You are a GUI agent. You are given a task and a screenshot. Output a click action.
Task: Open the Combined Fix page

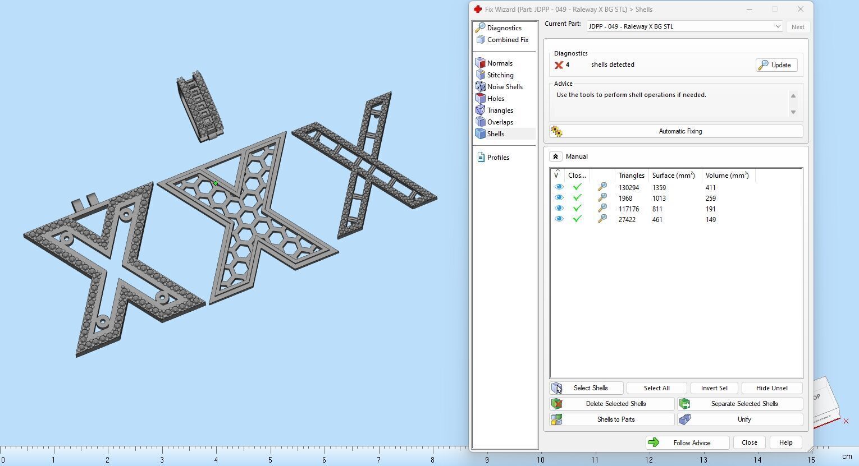[x=508, y=40]
